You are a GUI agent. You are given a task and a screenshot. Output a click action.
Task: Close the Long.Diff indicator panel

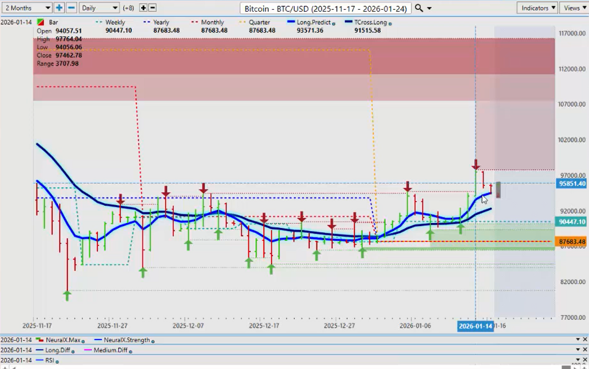585,350
